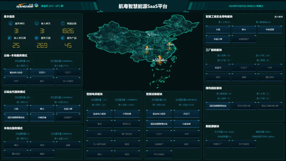Open 安监大屏 under 云端全托服务模式

[x=68, y=109]
